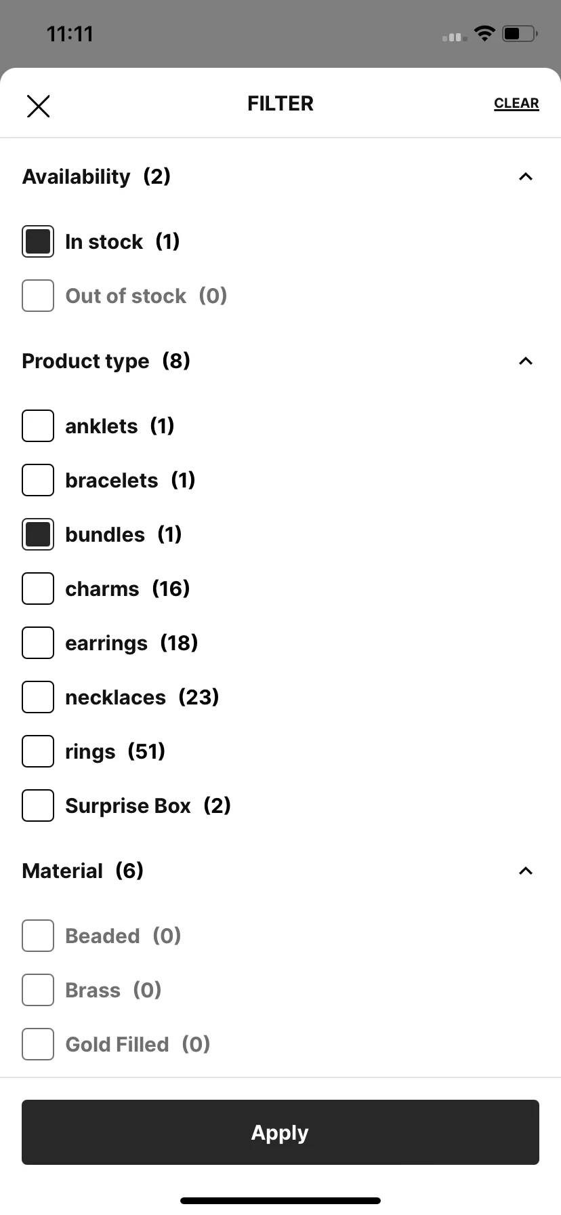
Task: Check the Surprise Box option
Action: tap(38, 805)
